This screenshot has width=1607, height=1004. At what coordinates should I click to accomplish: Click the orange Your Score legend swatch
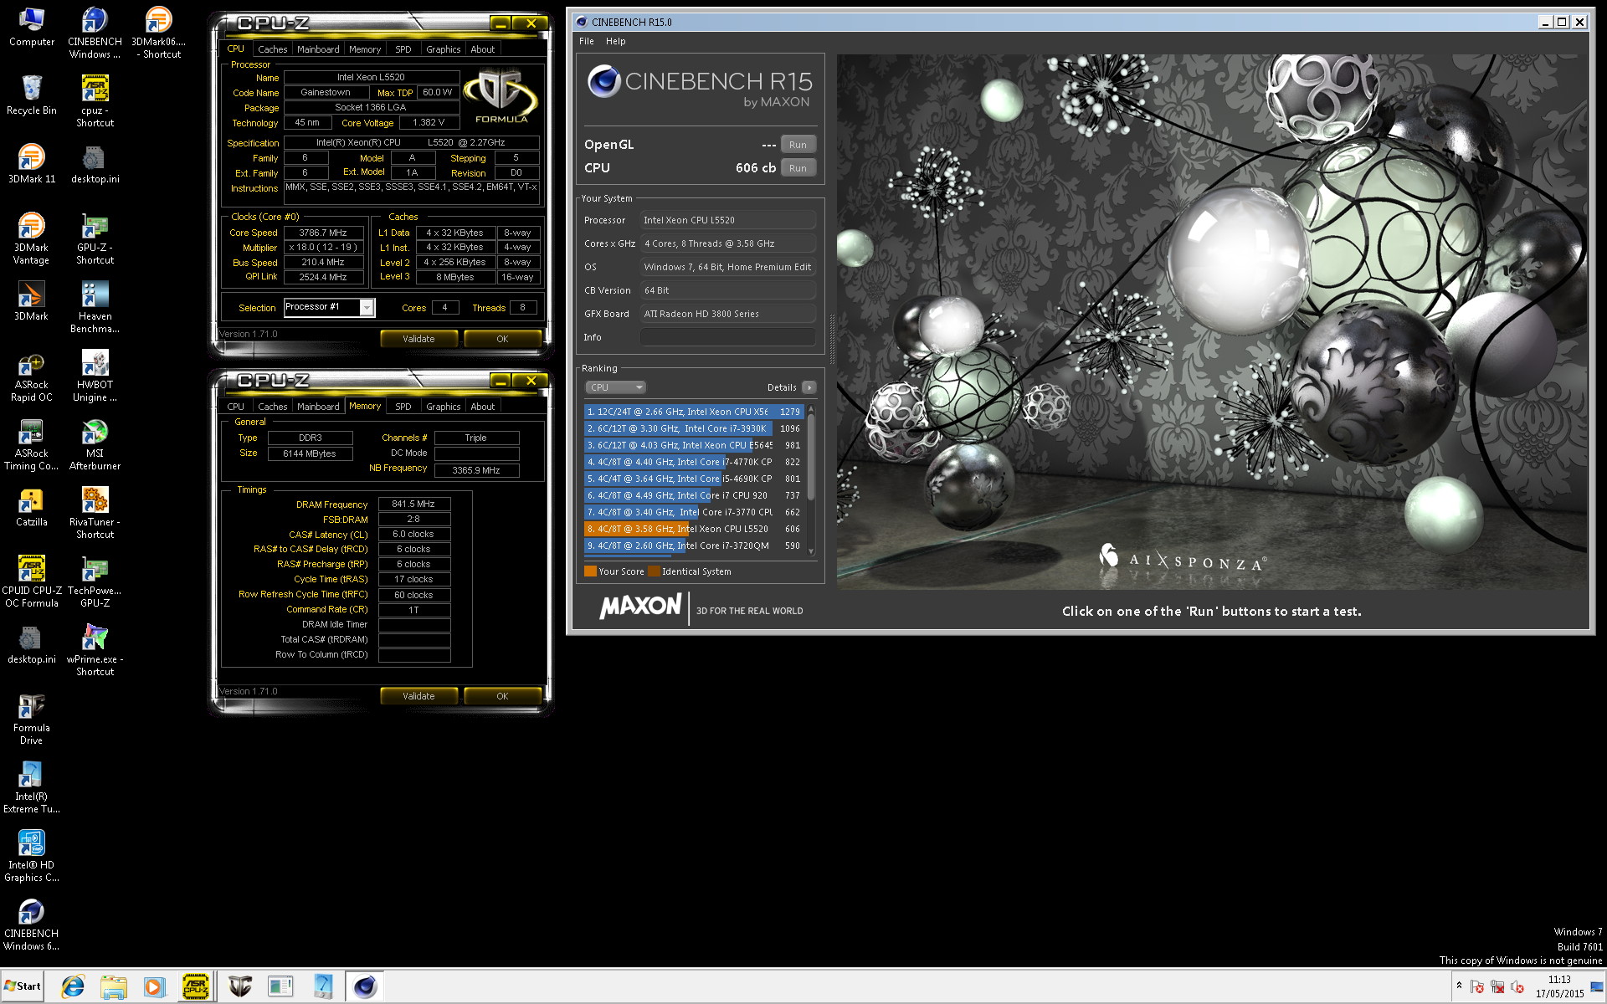[590, 571]
